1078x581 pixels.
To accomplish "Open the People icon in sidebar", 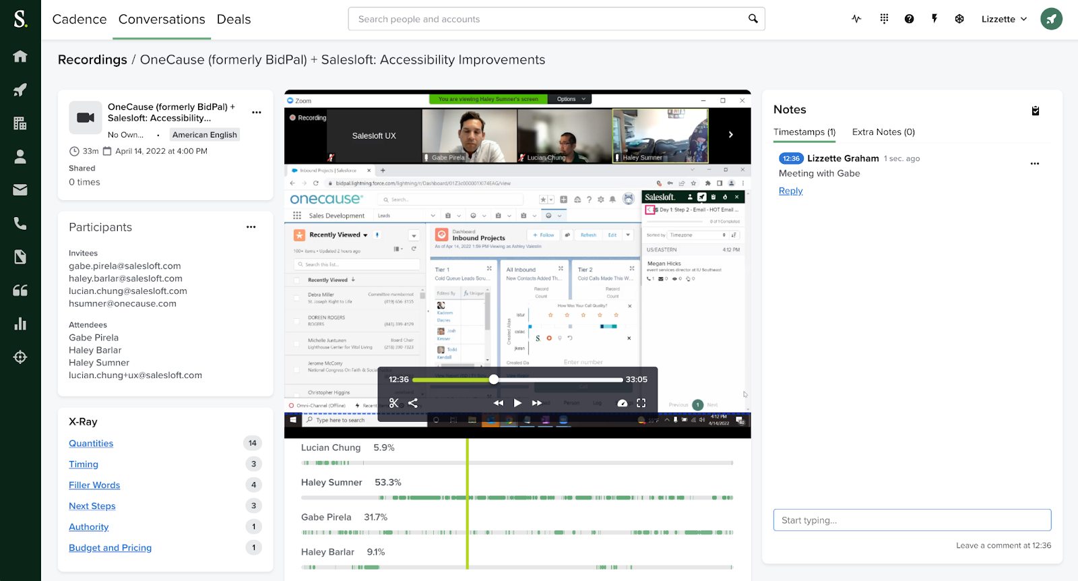I will click(x=20, y=156).
